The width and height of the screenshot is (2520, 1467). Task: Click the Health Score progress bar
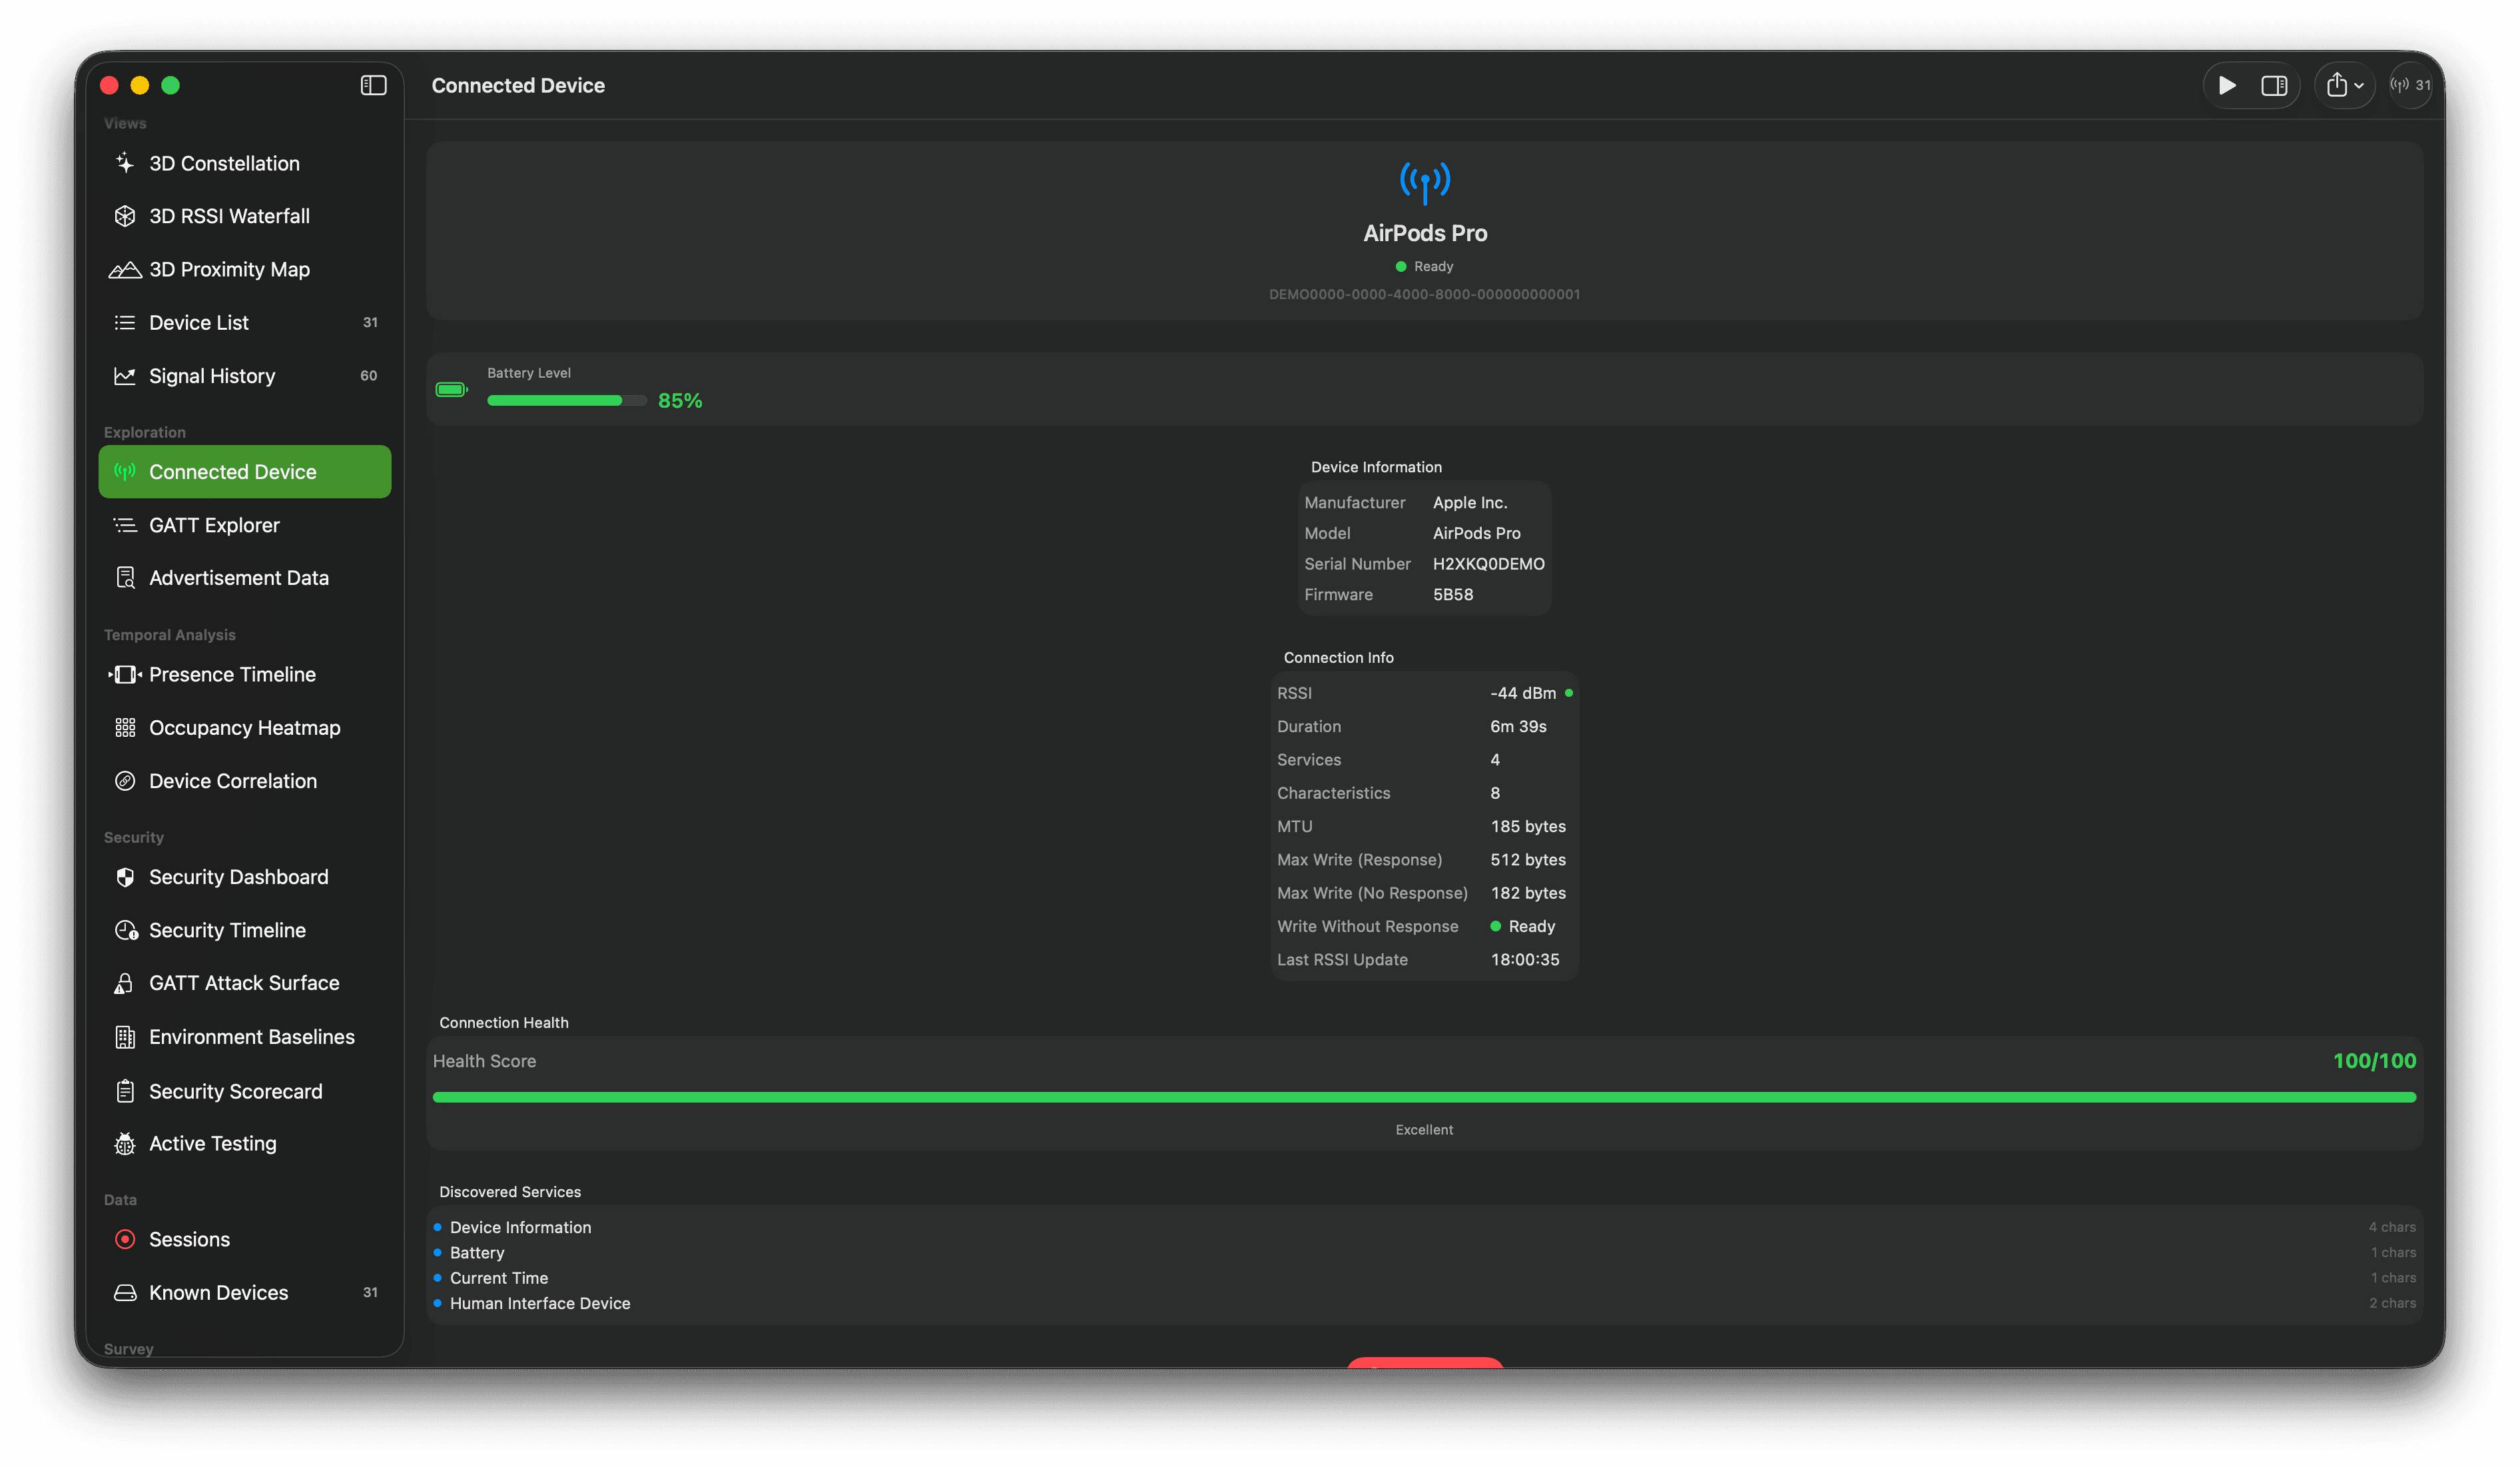1424,1098
